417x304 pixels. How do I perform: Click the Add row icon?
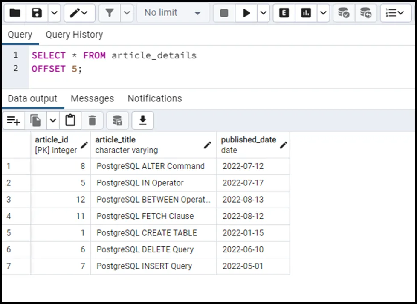(x=14, y=121)
